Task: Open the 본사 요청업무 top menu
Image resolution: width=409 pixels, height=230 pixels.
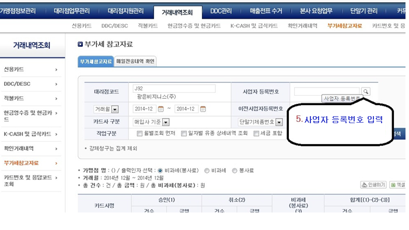Action: 316,11
